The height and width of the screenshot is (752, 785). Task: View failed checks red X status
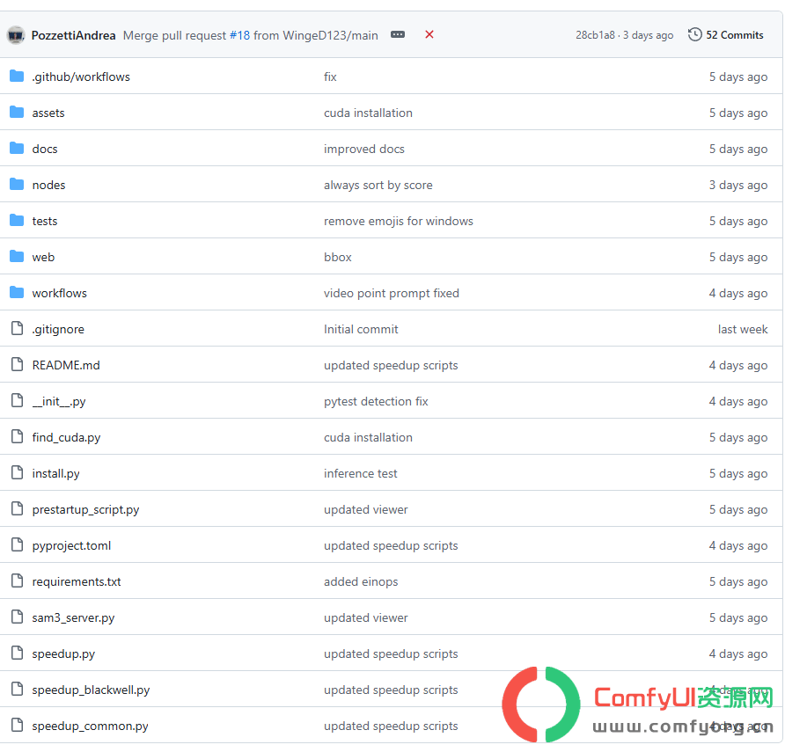[x=429, y=34]
